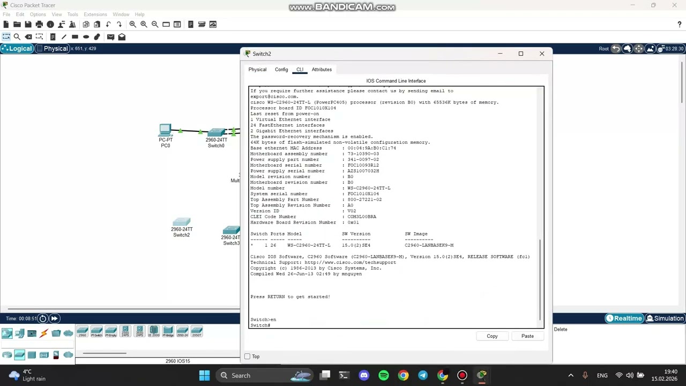The width and height of the screenshot is (686, 386).
Task: Pick the IE 2000 switch device
Action: 154,332
